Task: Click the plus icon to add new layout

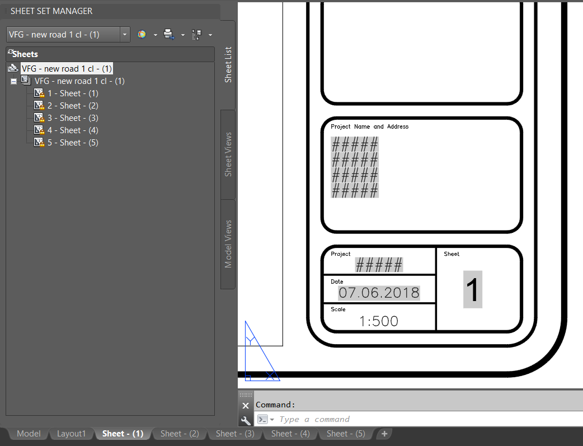Action: 384,434
